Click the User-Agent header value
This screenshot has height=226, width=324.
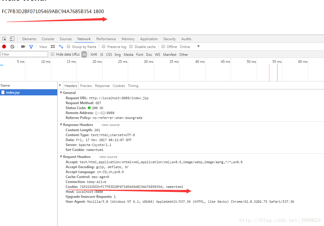190,202
